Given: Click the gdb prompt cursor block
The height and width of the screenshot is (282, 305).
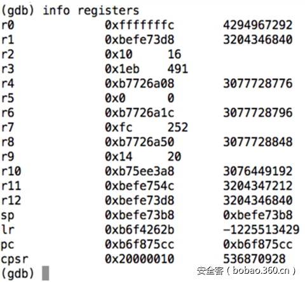Looking at the screenshot, I should tap(46, 273).
